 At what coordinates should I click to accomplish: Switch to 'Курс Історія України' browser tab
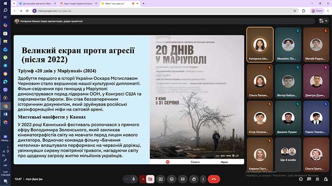[x=78, y=4]
